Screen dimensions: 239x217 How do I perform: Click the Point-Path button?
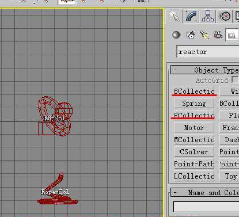(194, 164)
